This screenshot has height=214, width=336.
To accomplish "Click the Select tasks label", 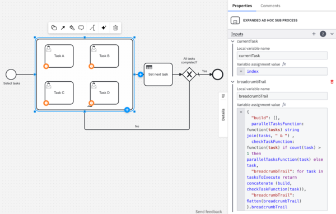I will [x=12, y=83].
